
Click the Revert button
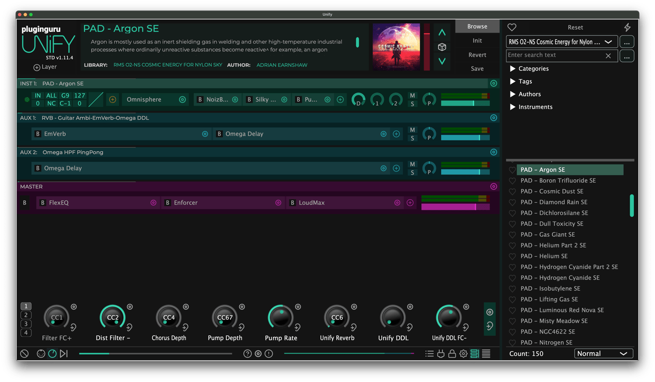click(x=477, y=55)
